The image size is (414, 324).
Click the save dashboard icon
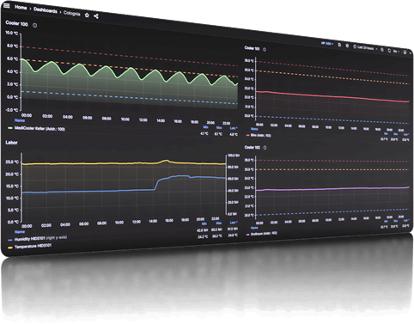[339, 45]
